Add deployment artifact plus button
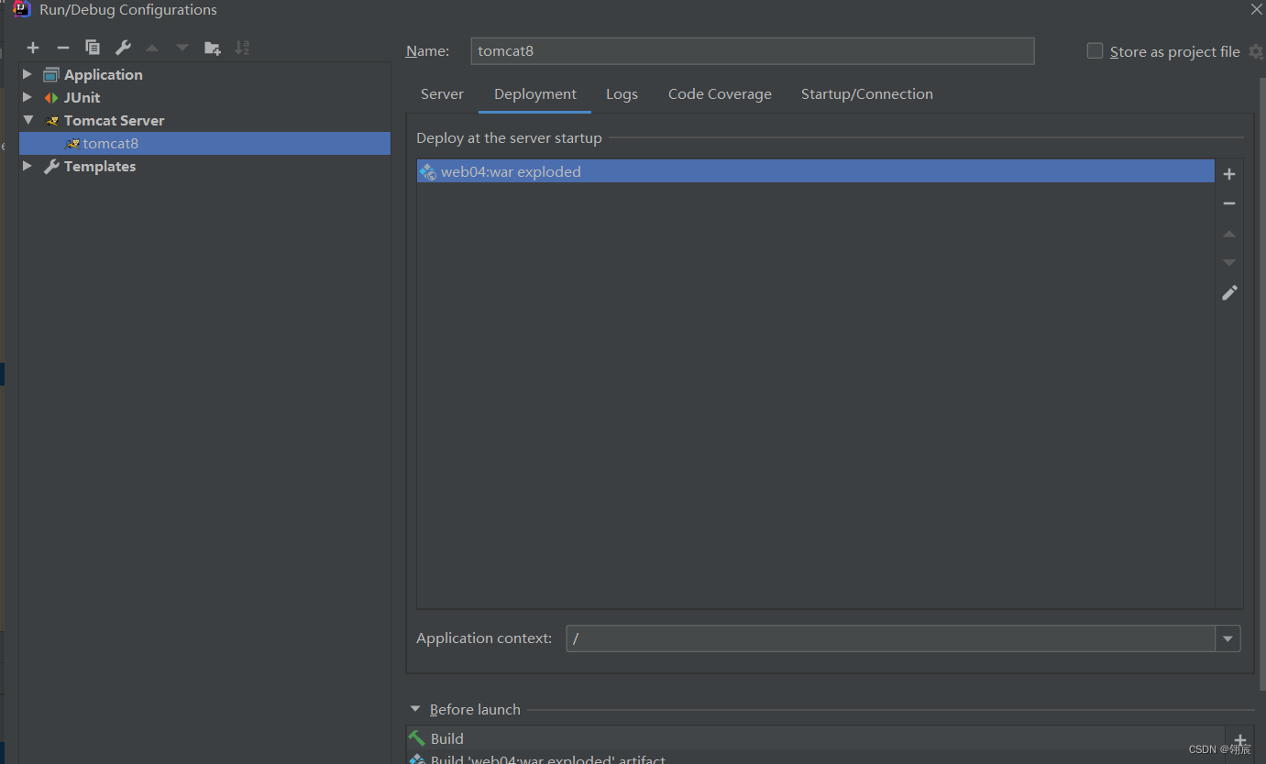The height and width of the screenshot is (764, 1266). pyautogui.click(x=1229, y=174)
